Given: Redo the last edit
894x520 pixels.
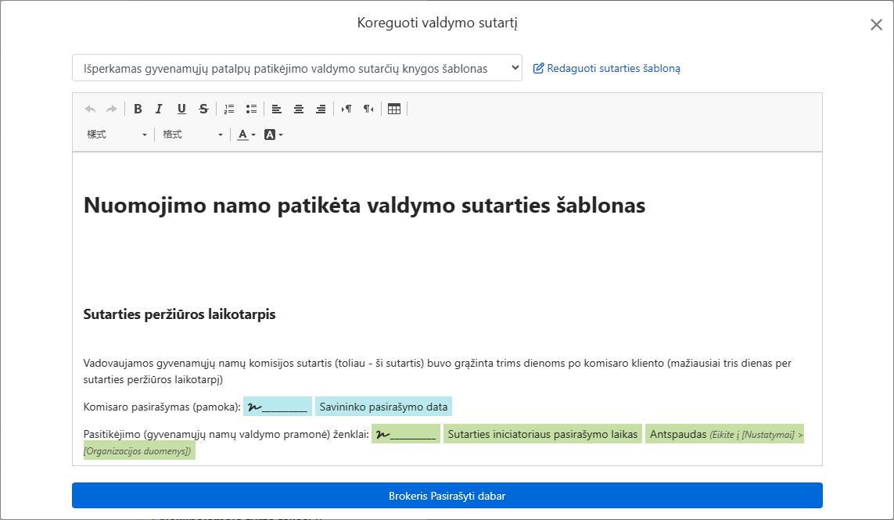Looking at the screenshot, I should [x=112, y=109].
